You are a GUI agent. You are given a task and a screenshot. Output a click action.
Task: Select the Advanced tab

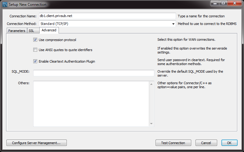point(49,30)
